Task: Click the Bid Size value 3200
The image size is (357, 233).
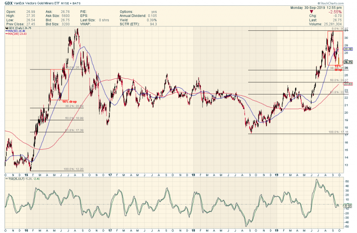Action: tap(66, 24)
